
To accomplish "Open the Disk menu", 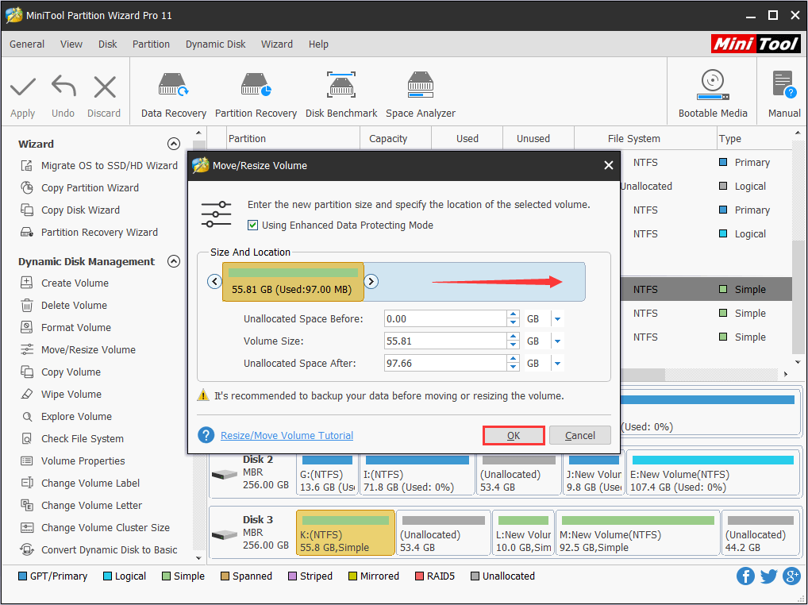I will (108, 44).
